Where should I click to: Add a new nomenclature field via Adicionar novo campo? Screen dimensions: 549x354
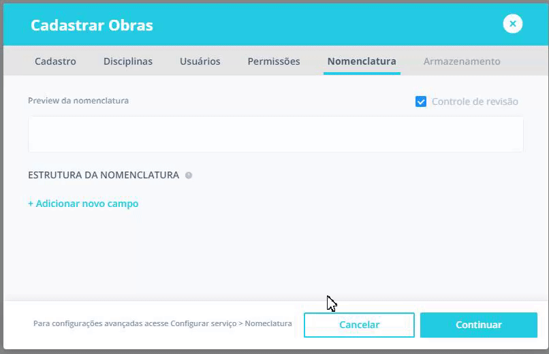click(87, 204)
